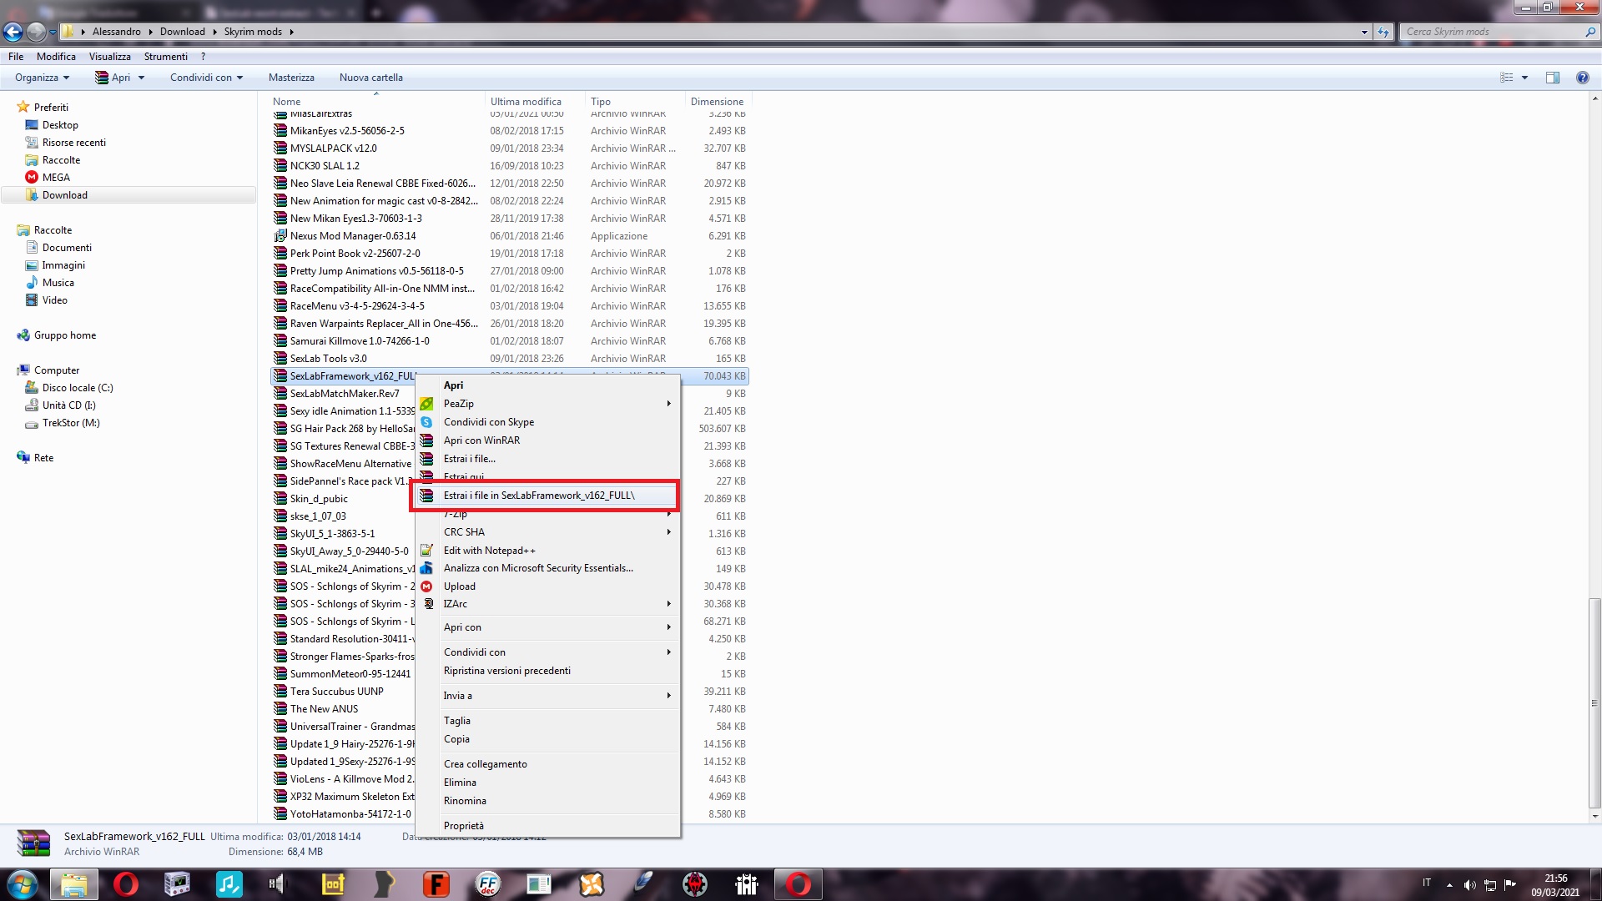Open the address bar history dropdown
Viewport: 1602px width, 901px height.
(1364, 32)
